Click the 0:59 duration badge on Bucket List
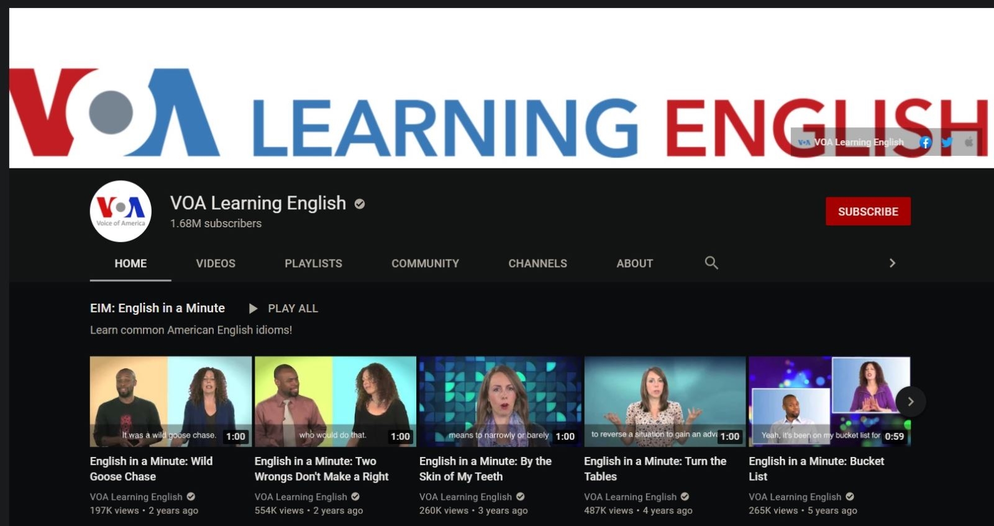Image resolution: width=994 pixels, height=526 pixels. [x=894, y=437]
